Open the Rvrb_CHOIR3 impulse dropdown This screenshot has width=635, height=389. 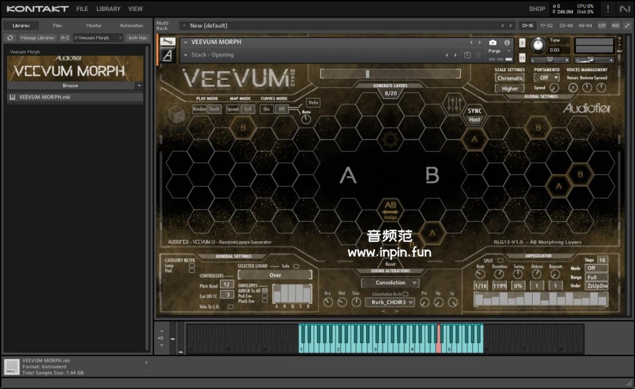(x=390, y=302)
